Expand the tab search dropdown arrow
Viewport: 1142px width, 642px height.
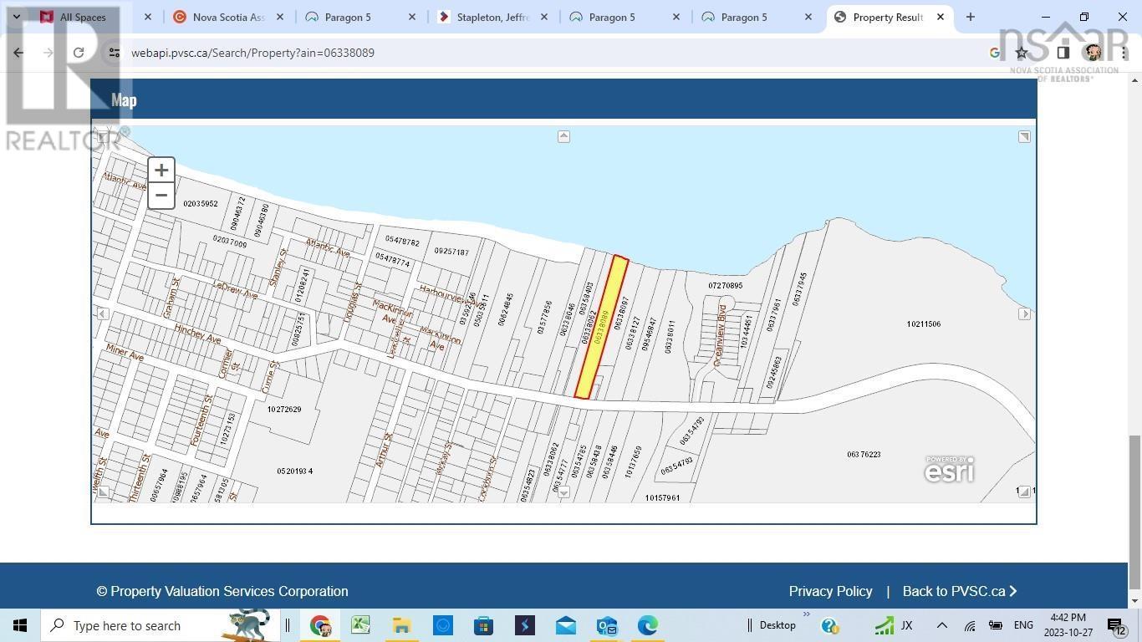16,17
